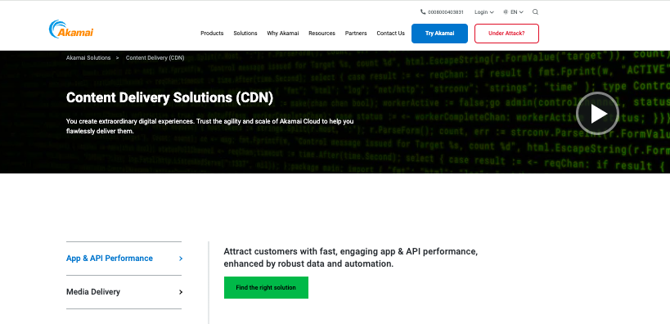The image size is (670, 324).
Task: Click the Media Delivery chevron arrow
Action: coord(181,292)
